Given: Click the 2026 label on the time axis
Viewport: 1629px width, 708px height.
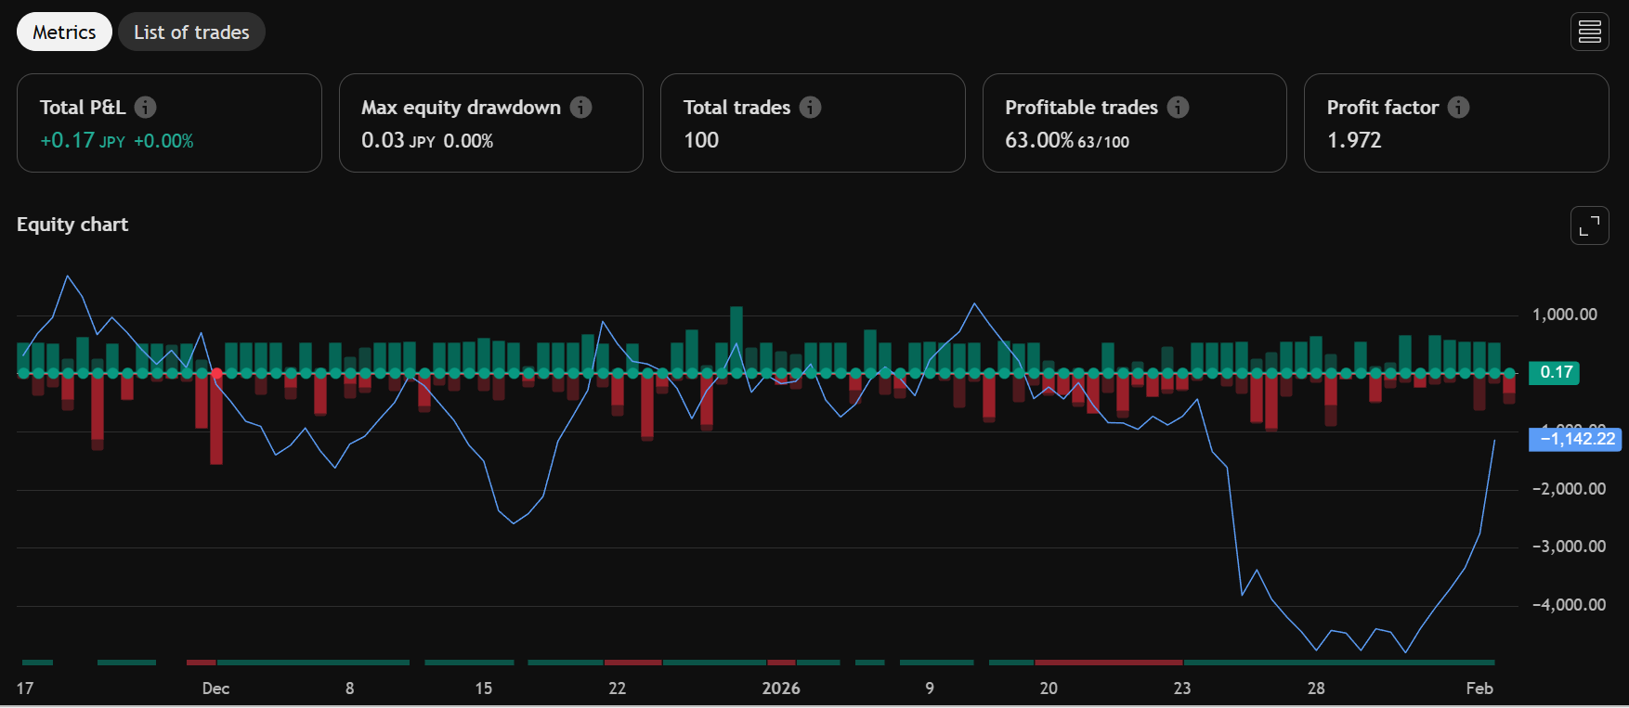Looking at the screenshot, I should tap(780, 689).
